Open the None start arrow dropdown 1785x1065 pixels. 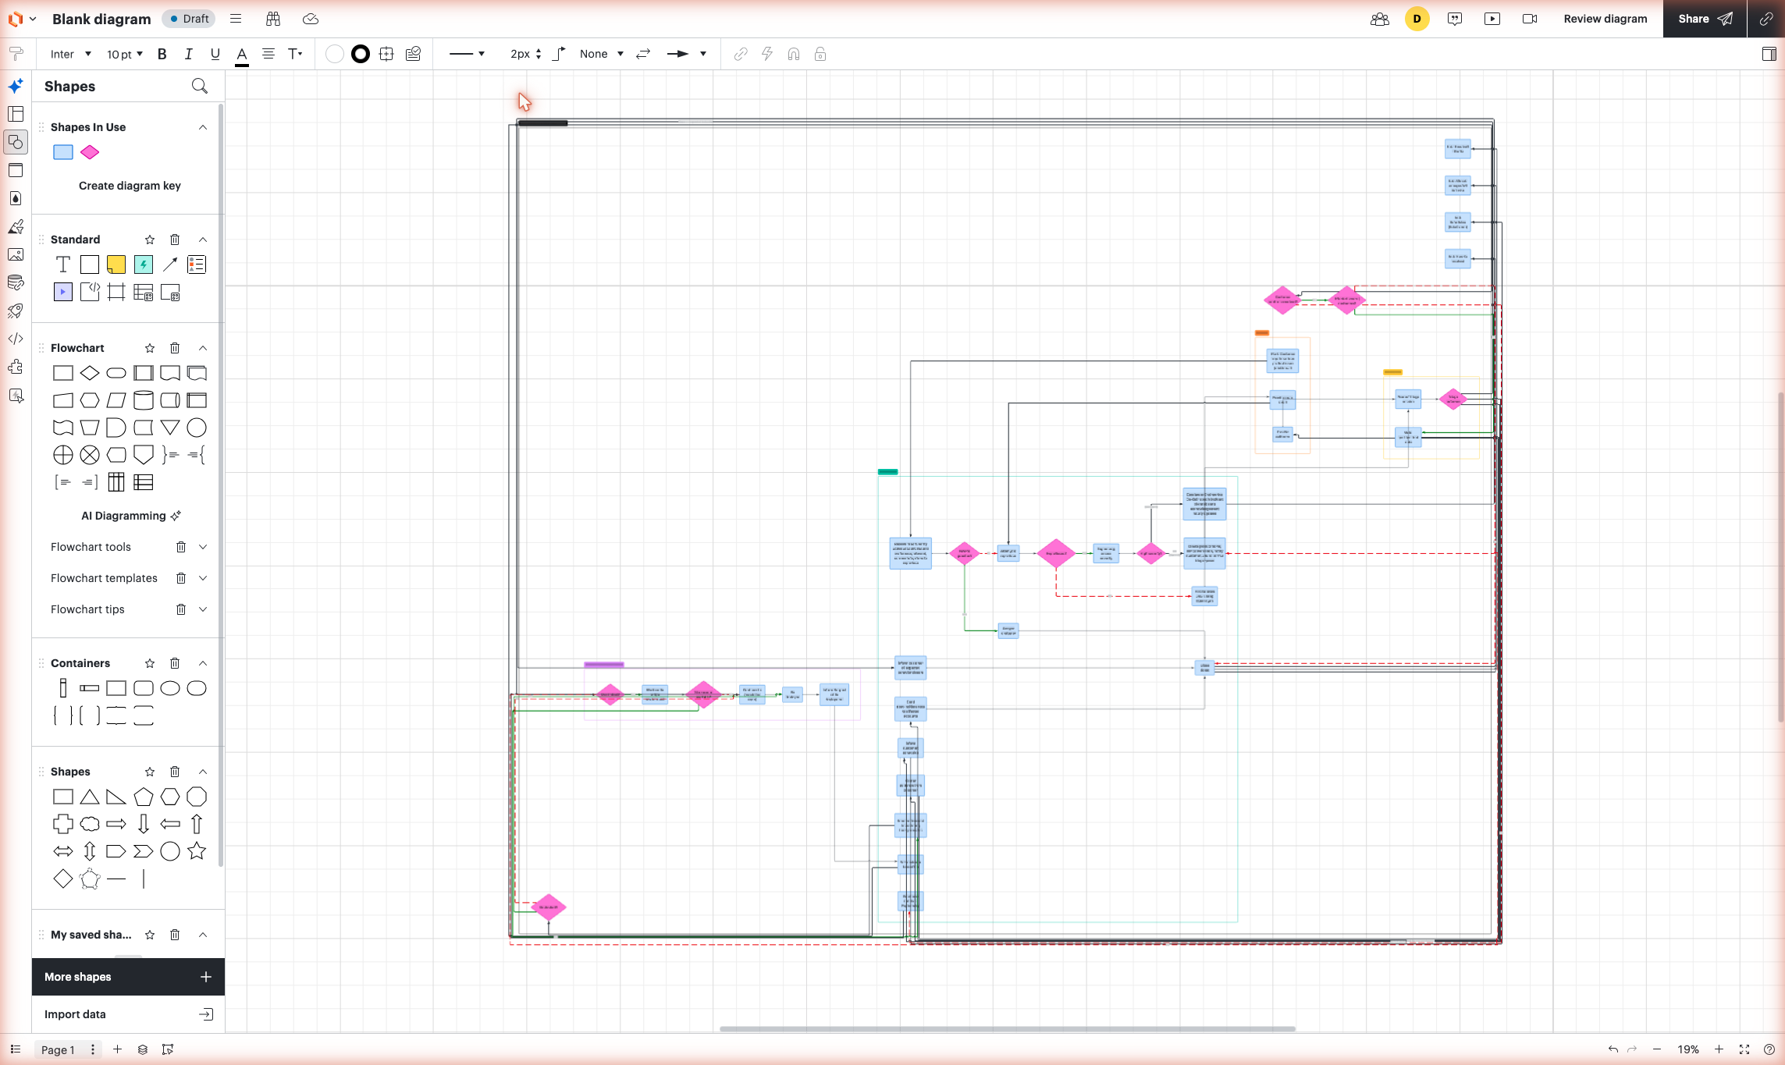[x=601, y=54]
